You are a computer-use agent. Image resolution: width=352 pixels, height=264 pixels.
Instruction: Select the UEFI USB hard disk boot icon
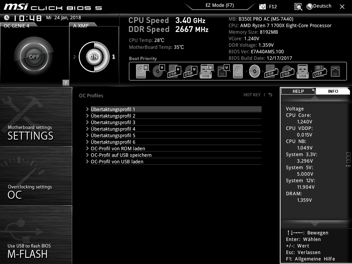pos(174,71)
